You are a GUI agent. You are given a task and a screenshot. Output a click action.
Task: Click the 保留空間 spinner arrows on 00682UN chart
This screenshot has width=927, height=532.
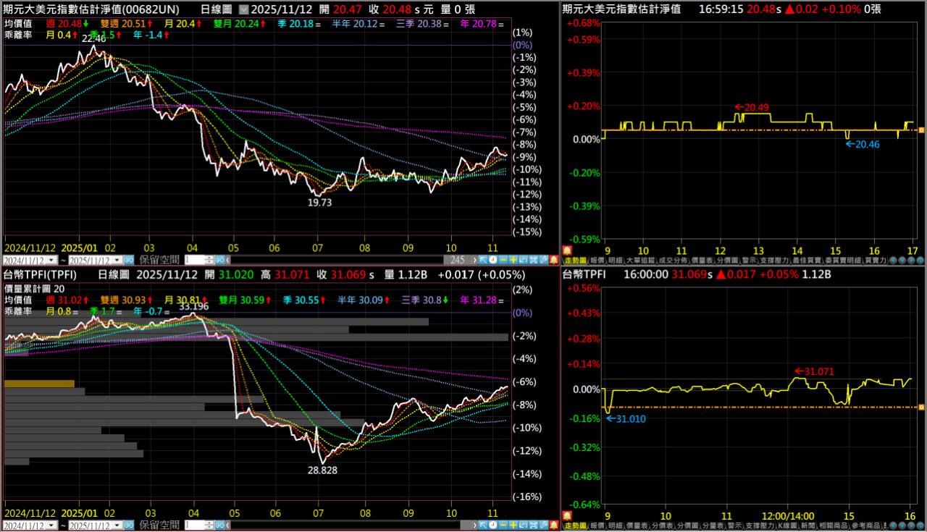[211, 261]
